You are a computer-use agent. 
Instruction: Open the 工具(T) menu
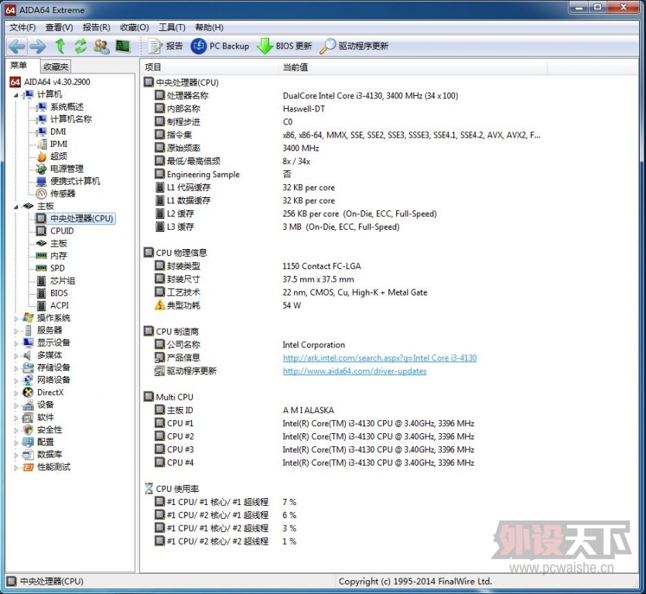(x=173, y=28)
